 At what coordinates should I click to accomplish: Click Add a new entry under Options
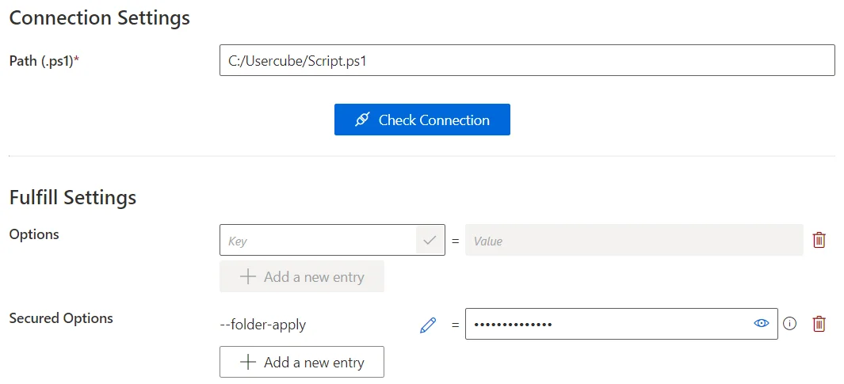302,276
